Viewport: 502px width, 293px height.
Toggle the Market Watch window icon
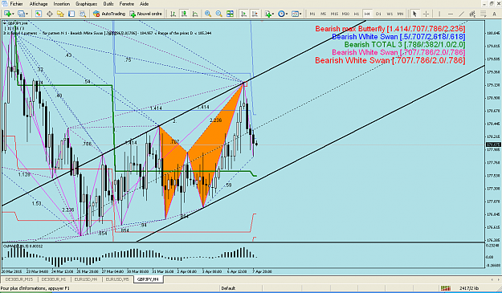pos(39,14)
